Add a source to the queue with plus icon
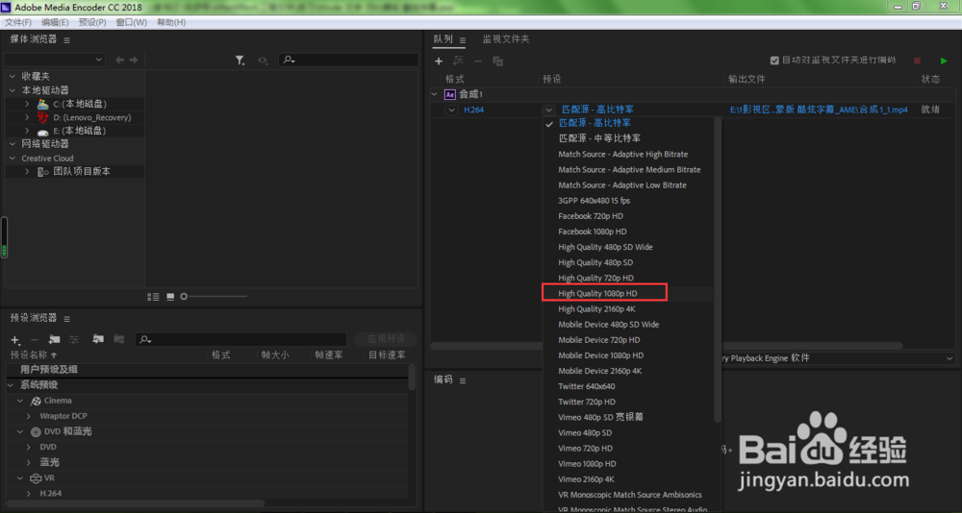 click(x=439, y=61)
